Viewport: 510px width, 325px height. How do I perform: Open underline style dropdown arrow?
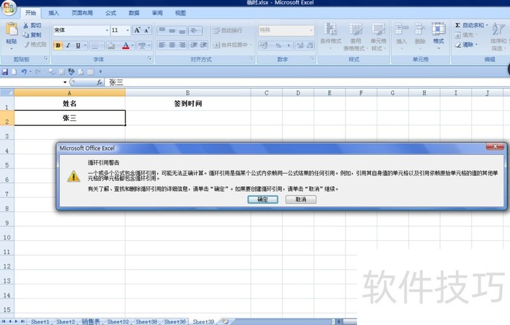(85, 45)
